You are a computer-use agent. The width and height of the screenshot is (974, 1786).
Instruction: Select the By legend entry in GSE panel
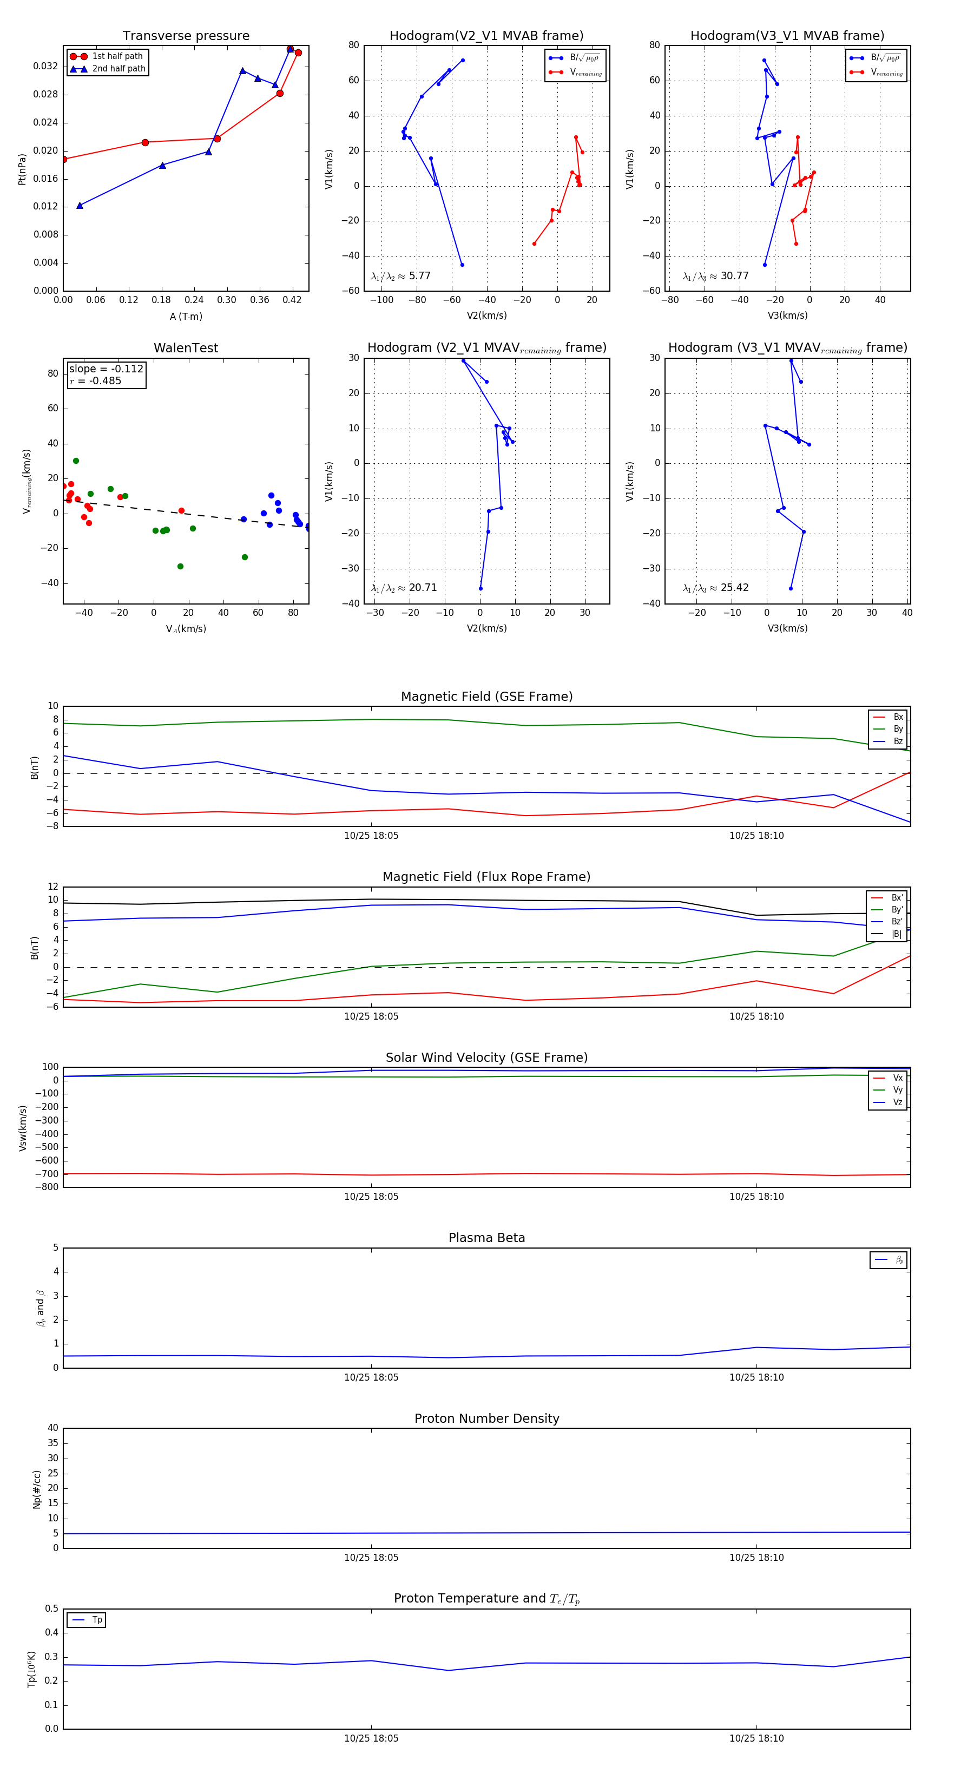coord(888,728)
